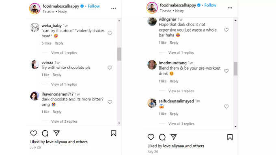Like weka_baby's comment with the heart

tap(110, 33)
